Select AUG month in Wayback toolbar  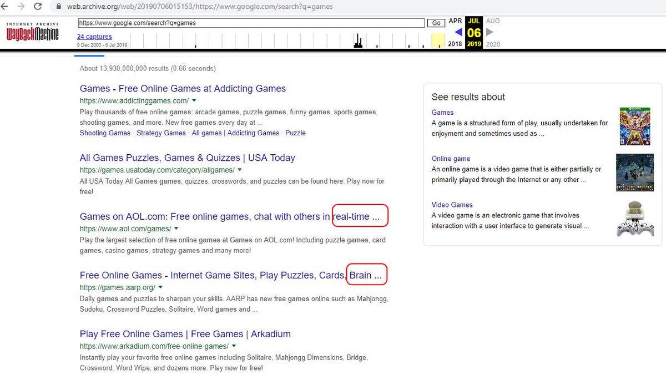[x=493, y=21]
